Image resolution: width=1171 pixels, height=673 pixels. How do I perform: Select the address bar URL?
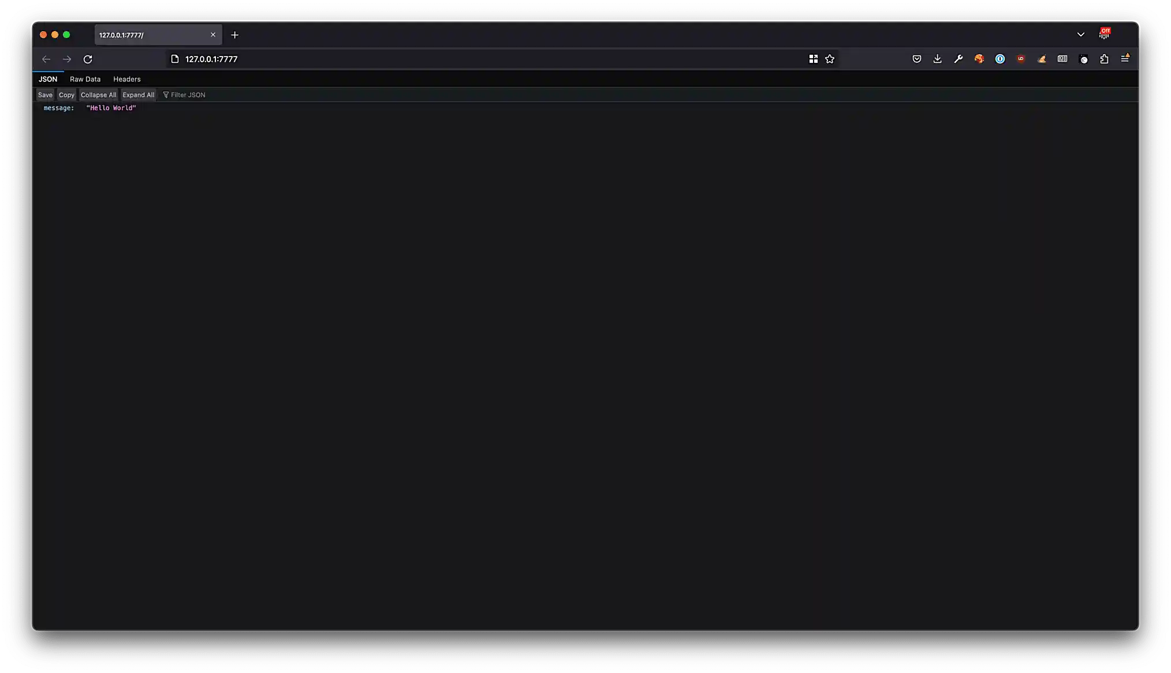[211, 59]
